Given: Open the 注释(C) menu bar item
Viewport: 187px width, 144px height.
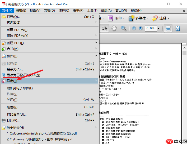Looking at the screenshot, I should point(64,11).
